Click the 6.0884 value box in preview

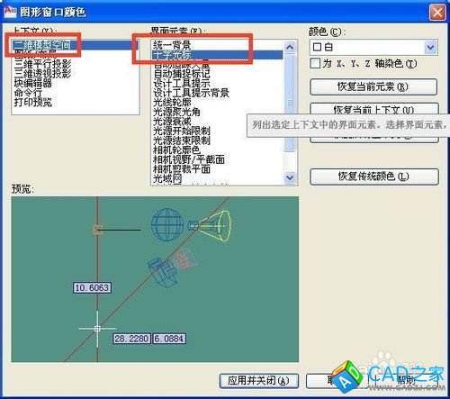coord(169,339)
